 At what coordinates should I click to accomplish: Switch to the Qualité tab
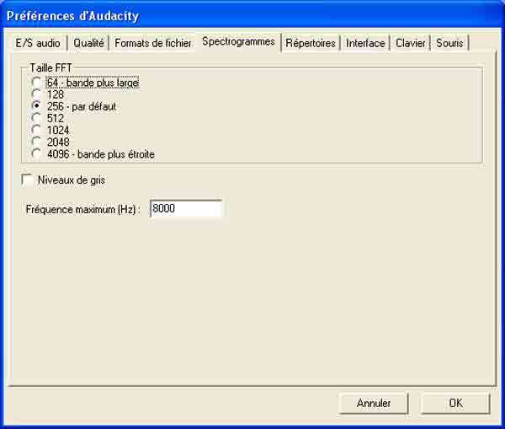(88, 43)
